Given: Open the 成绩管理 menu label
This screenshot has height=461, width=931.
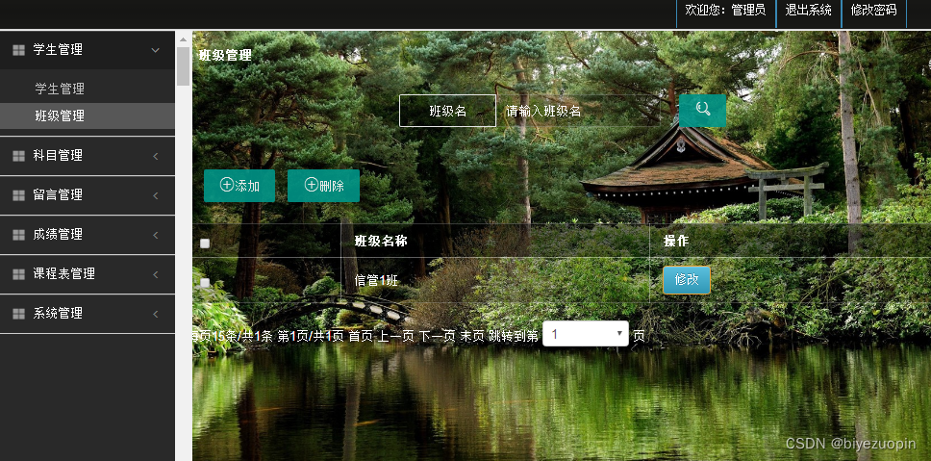Looking at the screenshot, I should tap(58, 235).
